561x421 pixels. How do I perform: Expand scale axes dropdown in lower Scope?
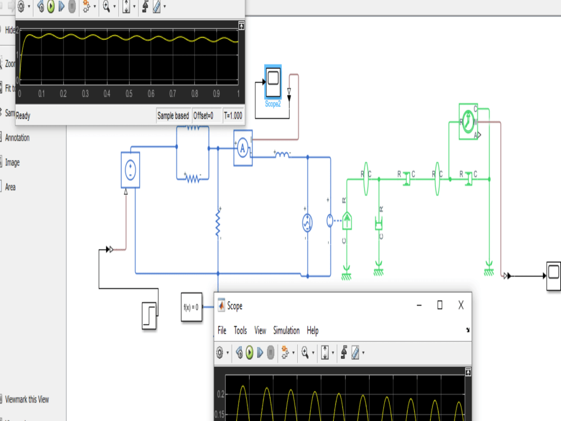pos(333,353)
